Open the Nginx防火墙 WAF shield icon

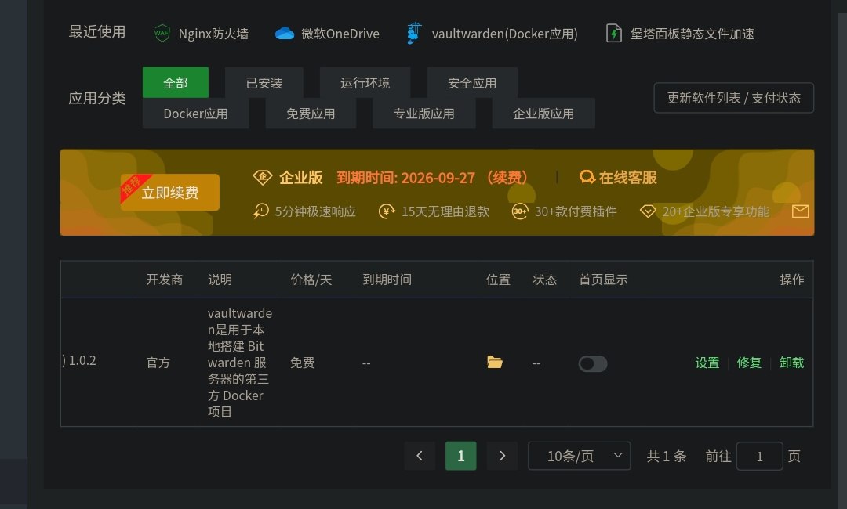point(162,33)
